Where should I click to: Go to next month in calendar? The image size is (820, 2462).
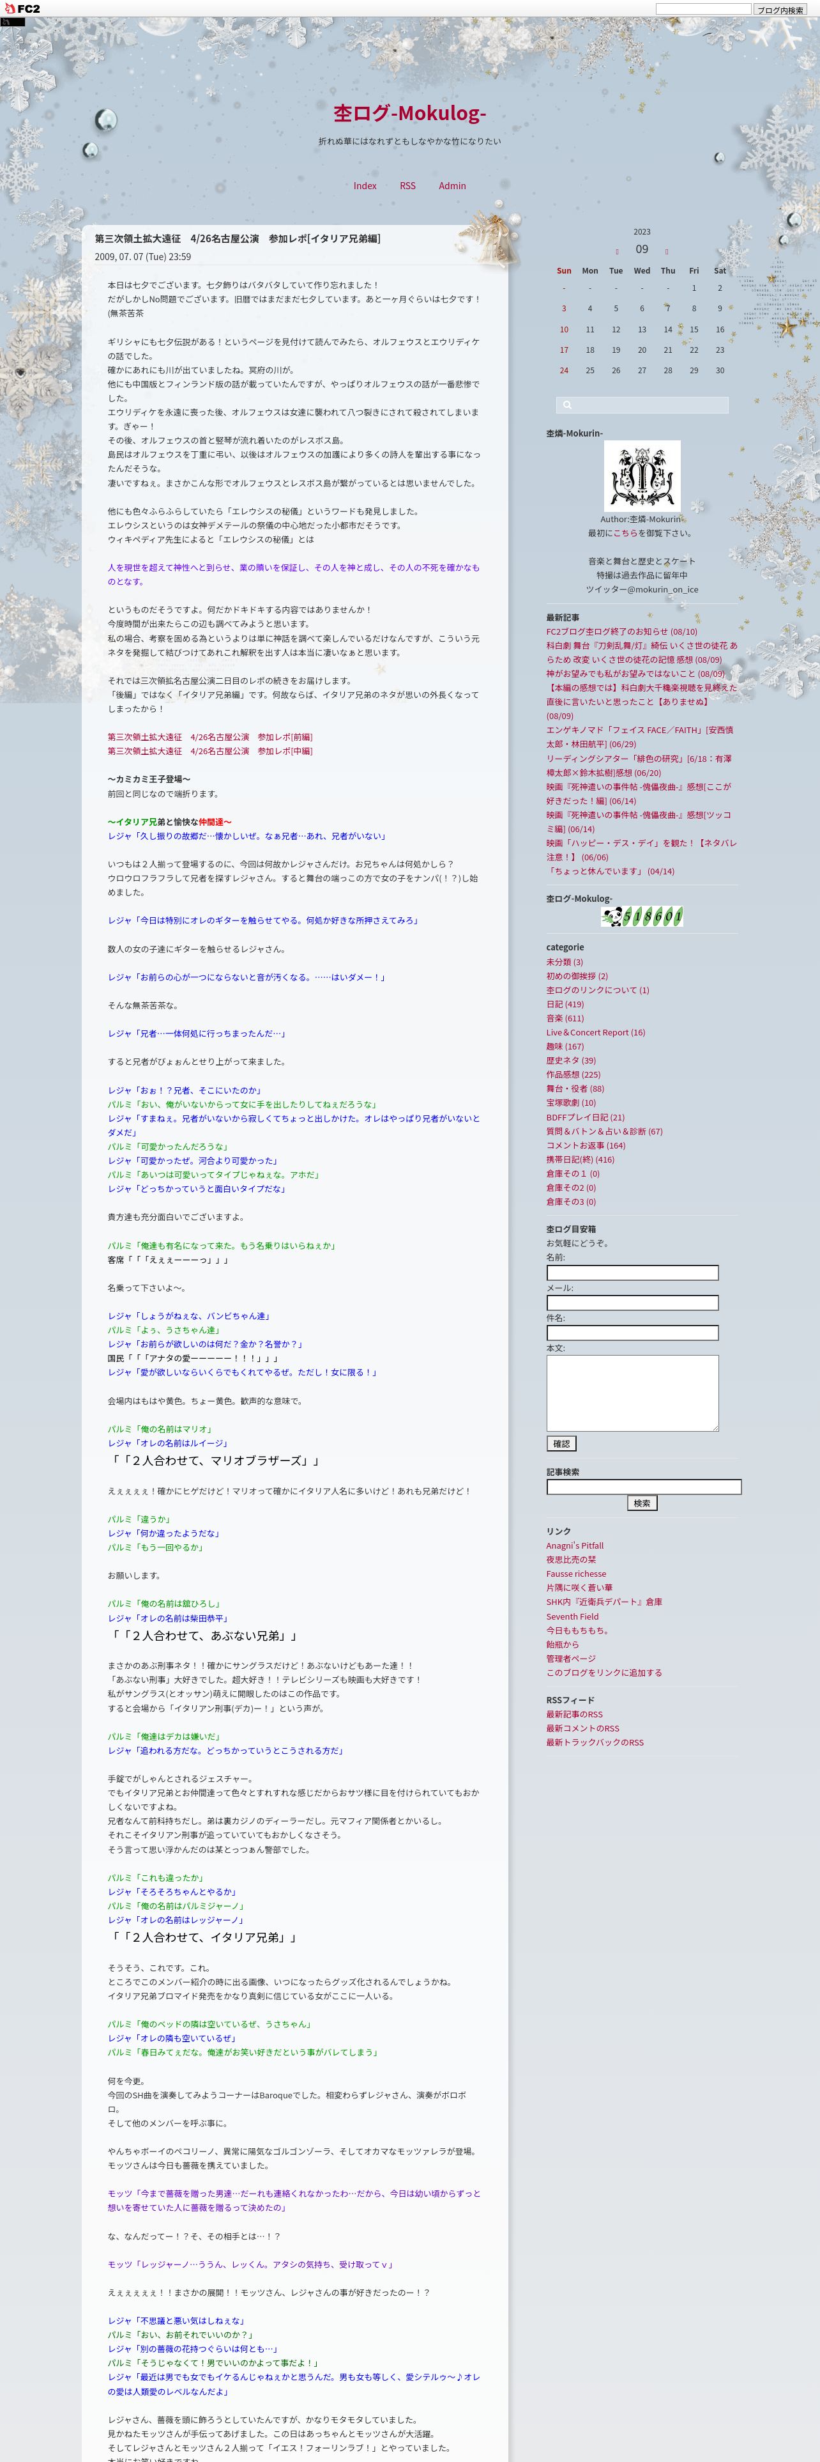[666, 252]
